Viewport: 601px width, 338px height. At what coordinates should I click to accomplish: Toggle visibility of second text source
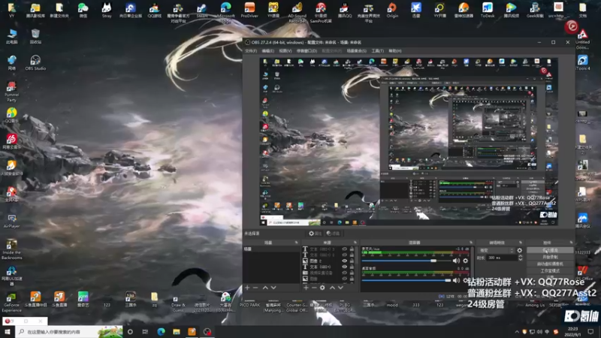tap(344, 255)
